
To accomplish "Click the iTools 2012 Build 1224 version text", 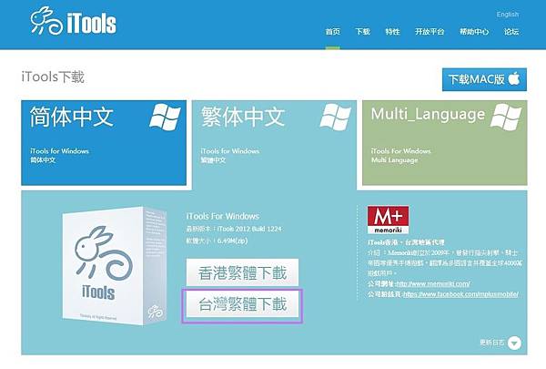I will (x=249, y=229).
